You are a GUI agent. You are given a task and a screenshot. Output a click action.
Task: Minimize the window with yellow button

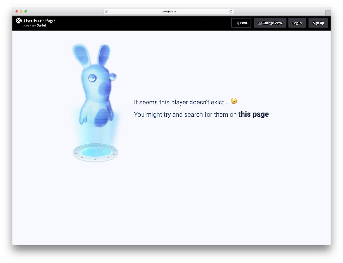(21, 11)
